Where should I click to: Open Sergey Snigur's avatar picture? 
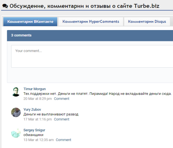[16, 133]
